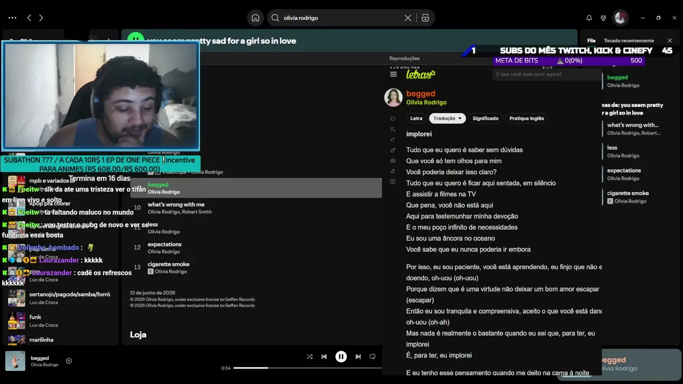Open the guitar chords icon
This screenshot has height=384, width=683.
[x=393, y=150]
